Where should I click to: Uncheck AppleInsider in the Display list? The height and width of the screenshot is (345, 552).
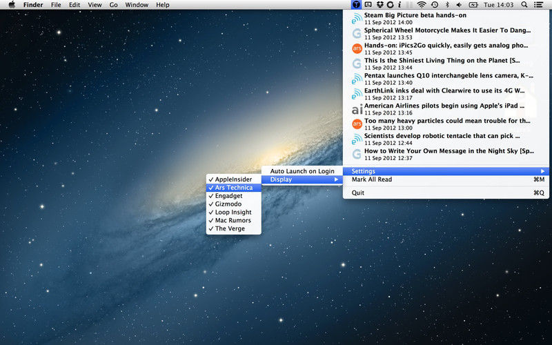click(234, 179)
